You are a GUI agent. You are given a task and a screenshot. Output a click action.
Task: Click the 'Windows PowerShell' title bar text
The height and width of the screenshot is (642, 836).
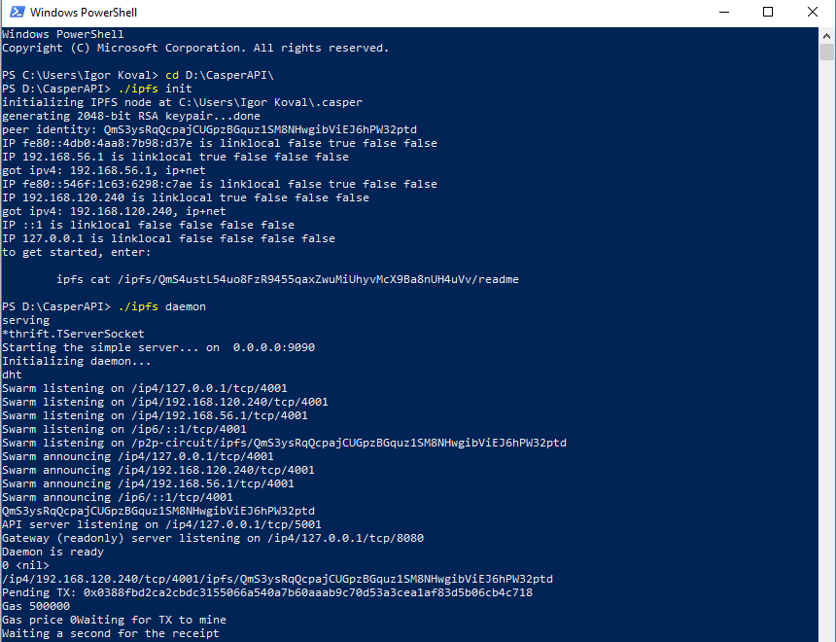(84, 13)
